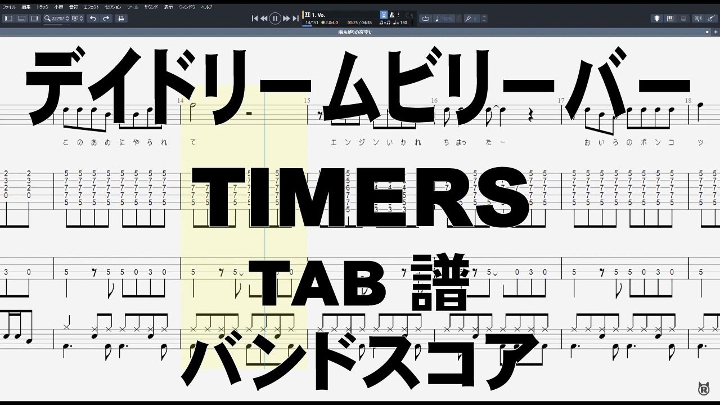Image resolution: width=720 pixels, height=405 pixels.
Task: Click bar number 18 in the score
Action: (x=688, y=100)
